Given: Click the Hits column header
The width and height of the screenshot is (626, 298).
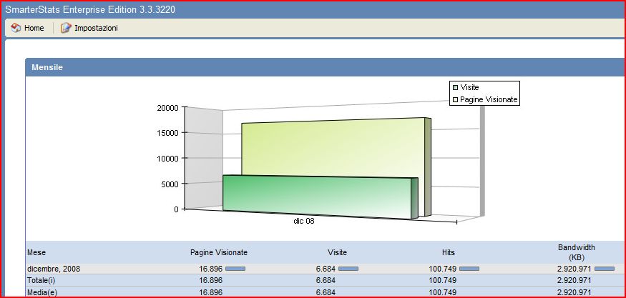Looking at the screenshot, I should [449, 252].
